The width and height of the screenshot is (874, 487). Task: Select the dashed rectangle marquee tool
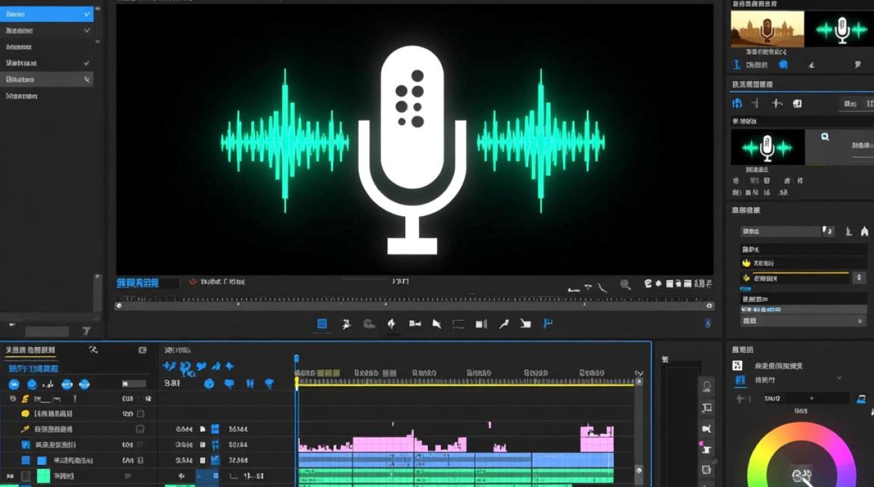(x=458, y=323)
